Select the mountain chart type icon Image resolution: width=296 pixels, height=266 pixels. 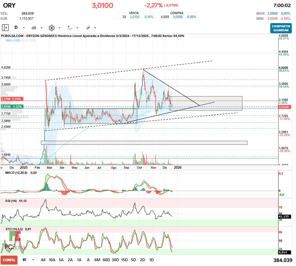34,28
